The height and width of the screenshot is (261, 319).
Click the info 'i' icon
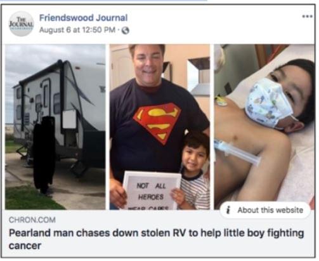pyautogui.click(x=228, y=210)
